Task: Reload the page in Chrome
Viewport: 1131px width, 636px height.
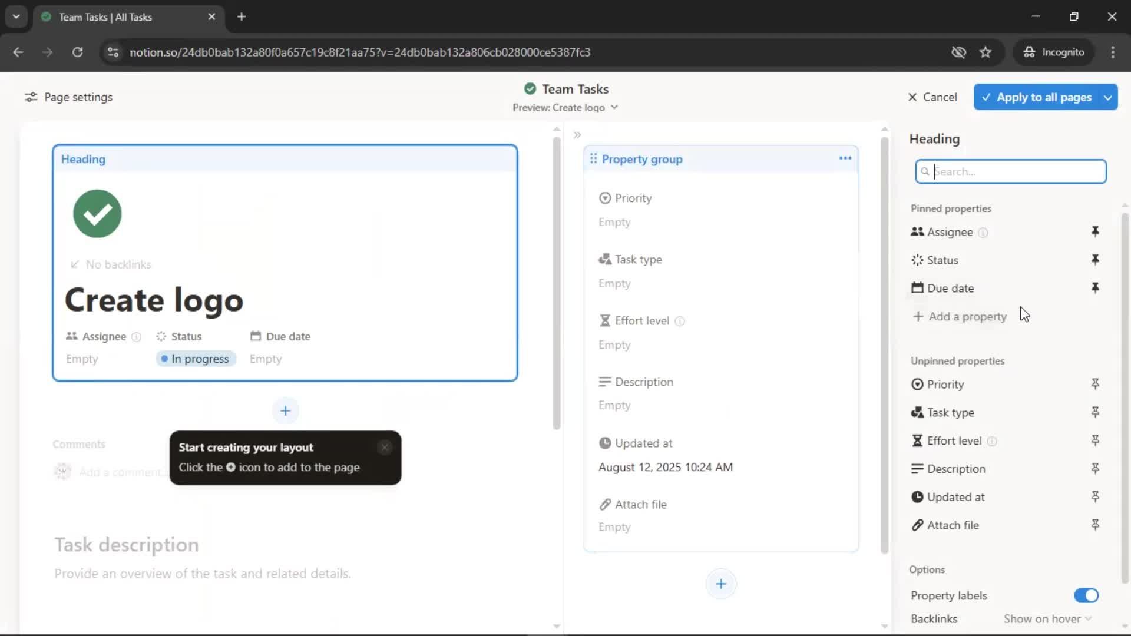Action: pos(77,52)
